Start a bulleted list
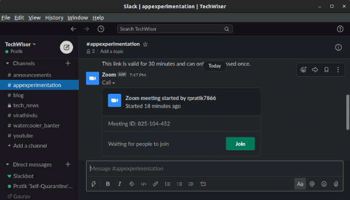The image size is (350, 200). (179, 184)
